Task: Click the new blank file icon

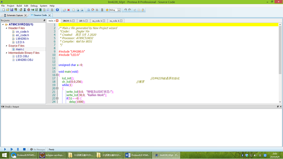Action: [x=74, y=10]
